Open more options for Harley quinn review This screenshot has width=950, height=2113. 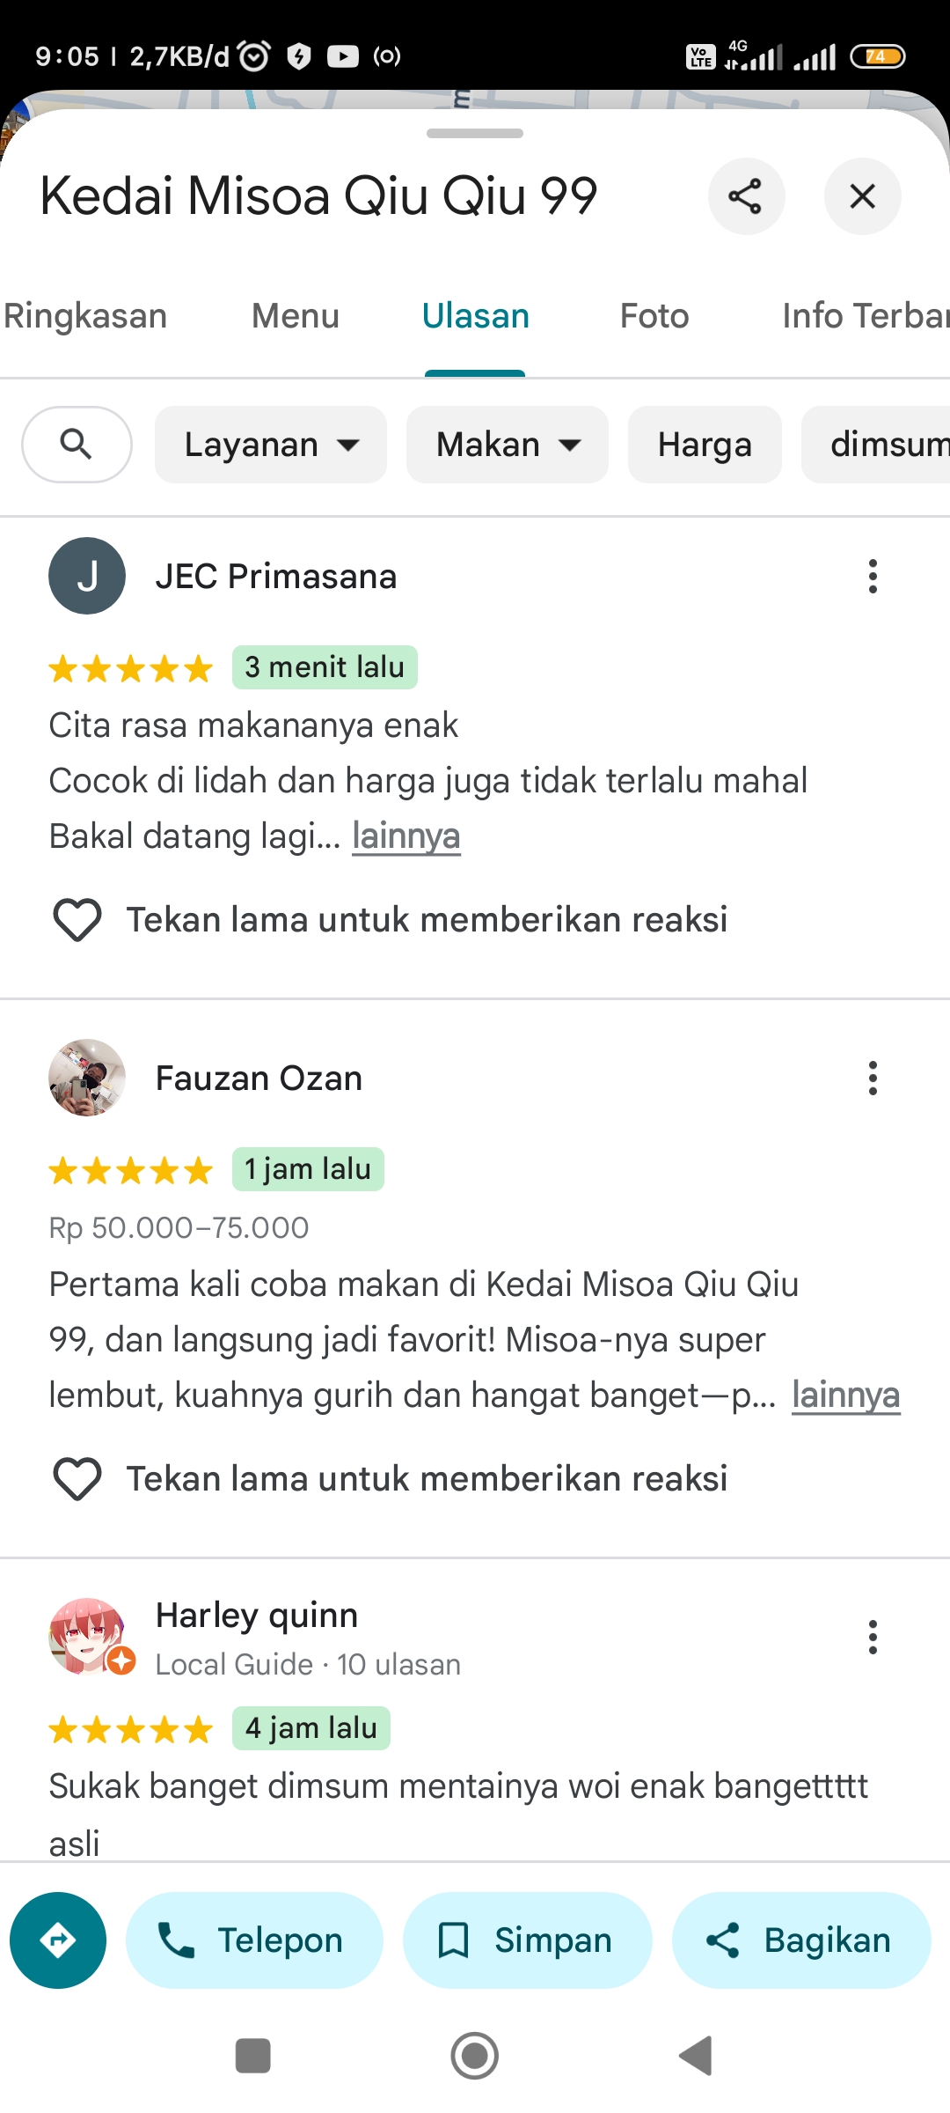(873, 1638)
